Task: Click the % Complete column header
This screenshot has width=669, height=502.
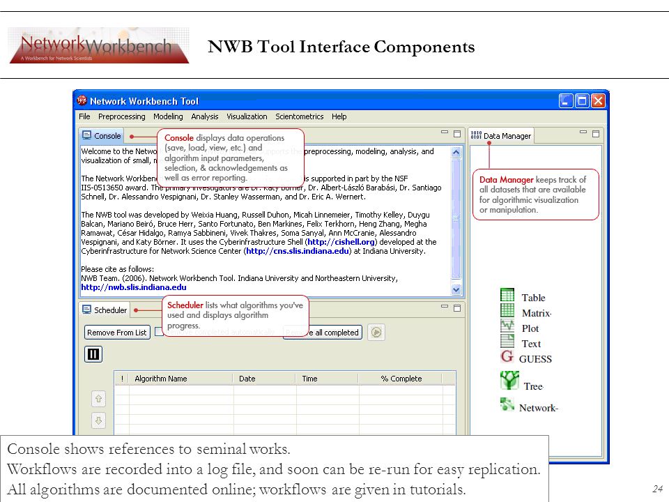Action: [400, 379]
